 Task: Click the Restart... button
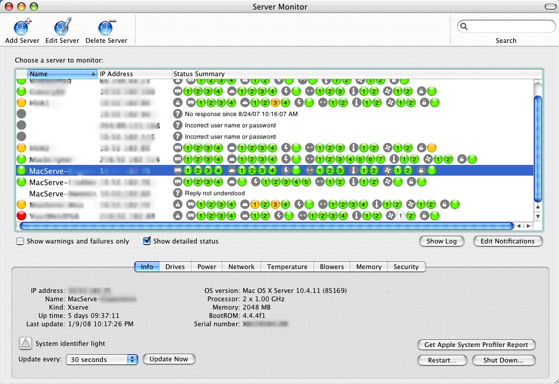coord(442,360)
